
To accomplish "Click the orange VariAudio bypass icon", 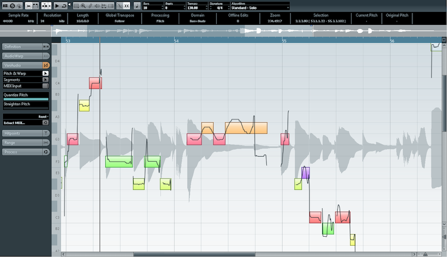I will point(46,65).
